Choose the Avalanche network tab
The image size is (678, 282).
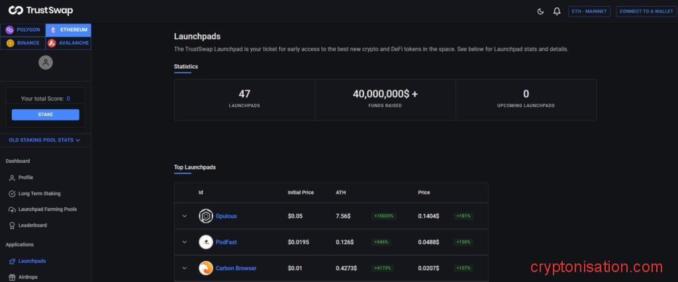click(x=68, y=43)
